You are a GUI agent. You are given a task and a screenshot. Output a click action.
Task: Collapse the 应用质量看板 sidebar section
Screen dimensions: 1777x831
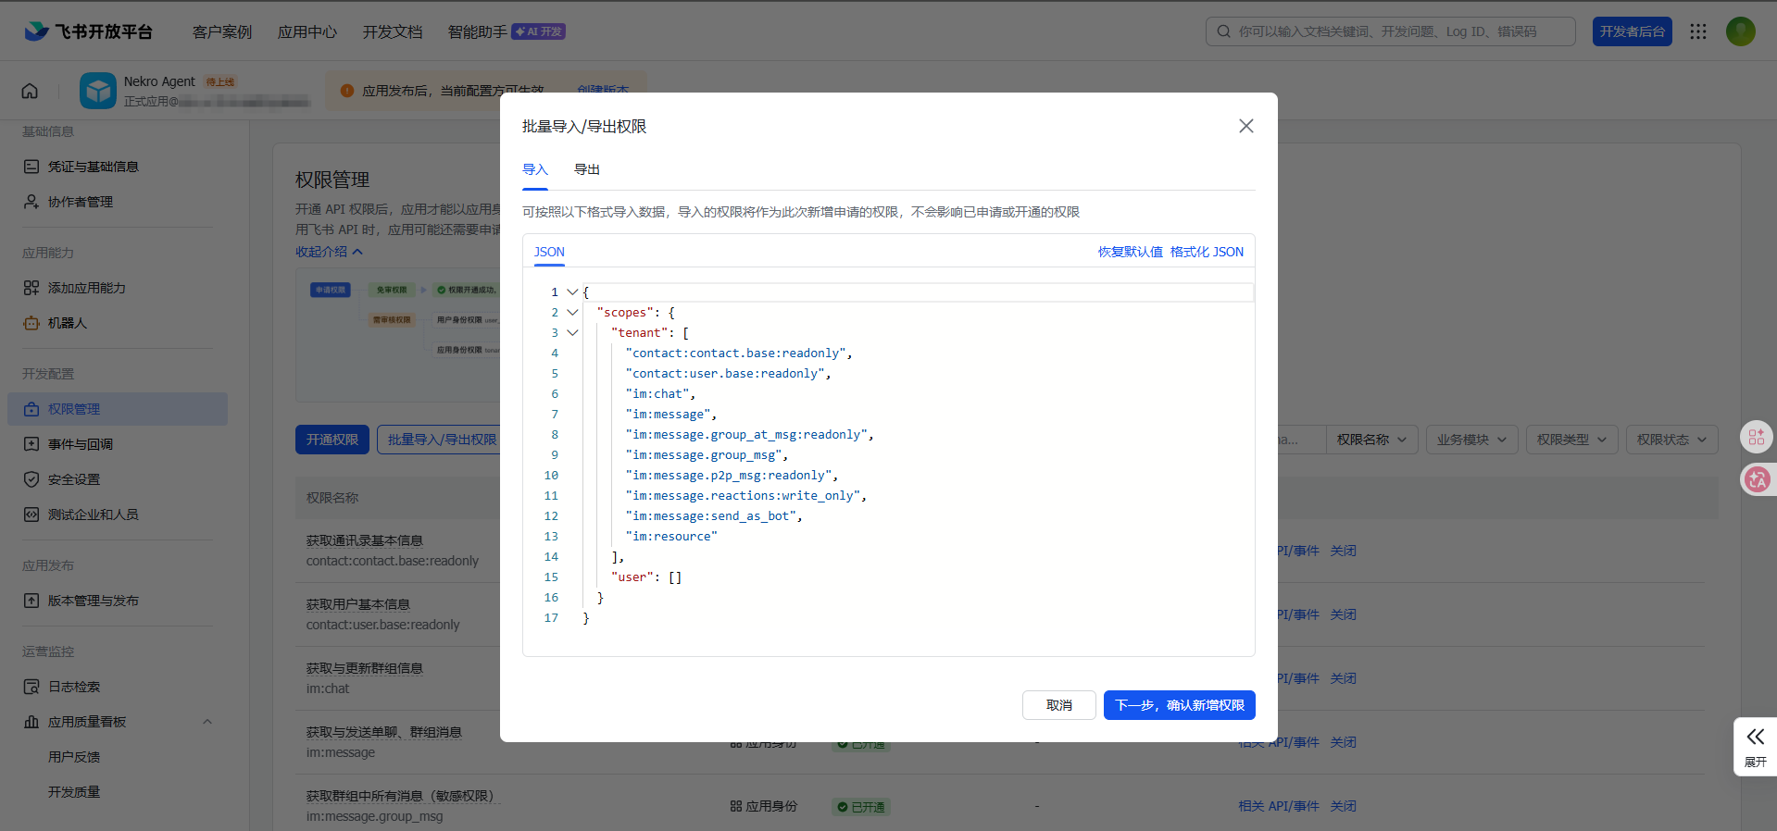point(207,722)
